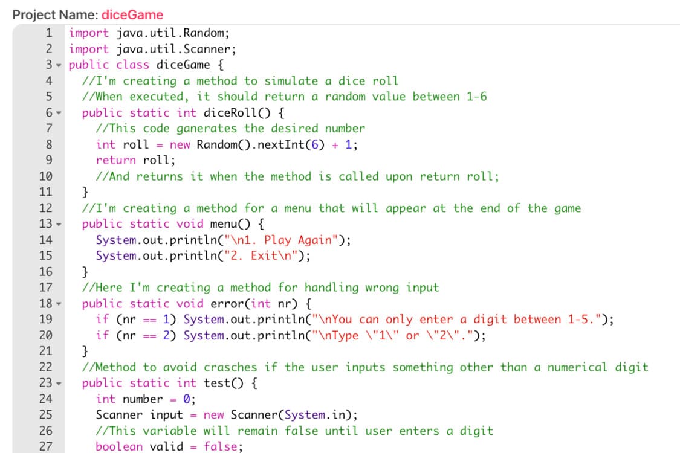Image resolution: width=680 pixels, height=453 pixels.
Task: Click 'int number = 0' on line 24
Action: click(x=145, y=399)
